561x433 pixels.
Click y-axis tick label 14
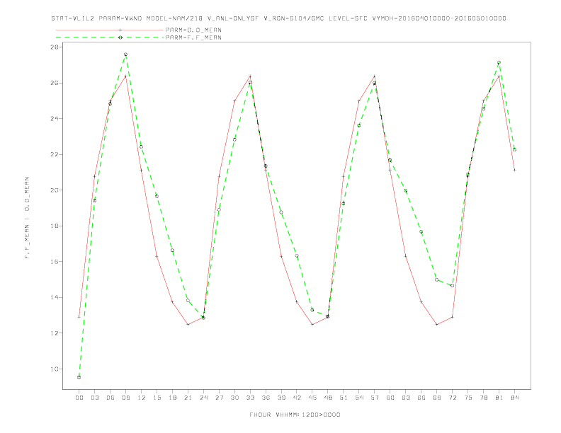(x=56, y=297)
